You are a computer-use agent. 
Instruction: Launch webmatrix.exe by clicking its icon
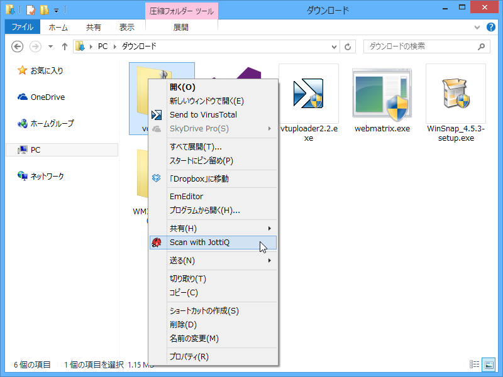(382, 93)
